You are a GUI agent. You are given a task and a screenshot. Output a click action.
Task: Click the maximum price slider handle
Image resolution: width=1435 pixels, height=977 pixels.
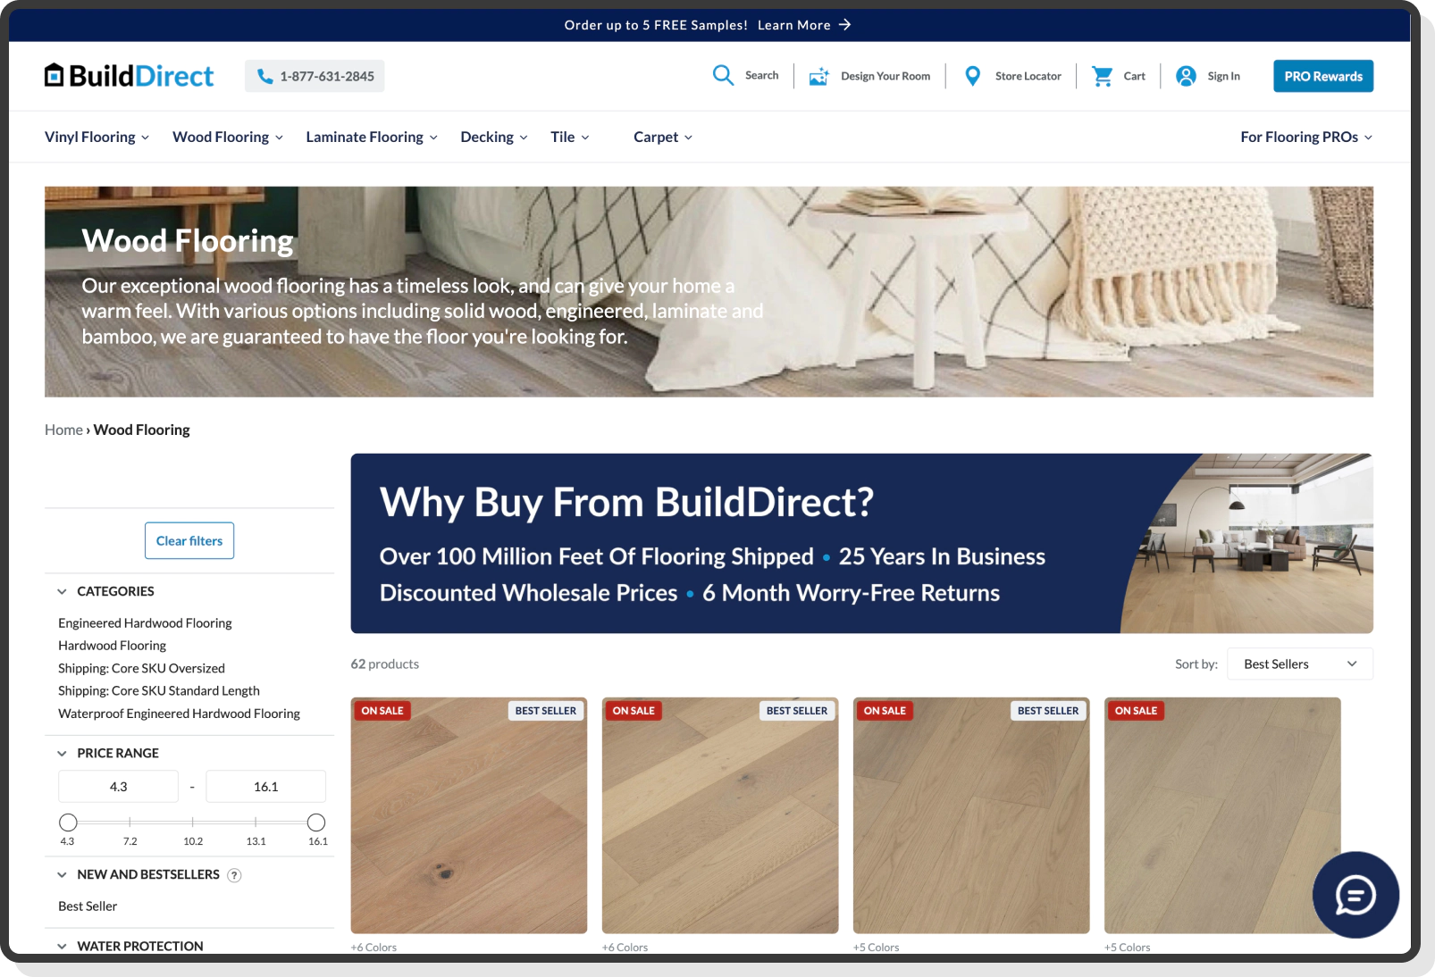[316, 823]
